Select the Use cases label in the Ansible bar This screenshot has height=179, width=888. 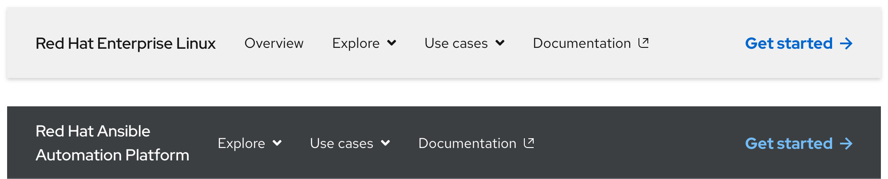(x=341, y=144)
